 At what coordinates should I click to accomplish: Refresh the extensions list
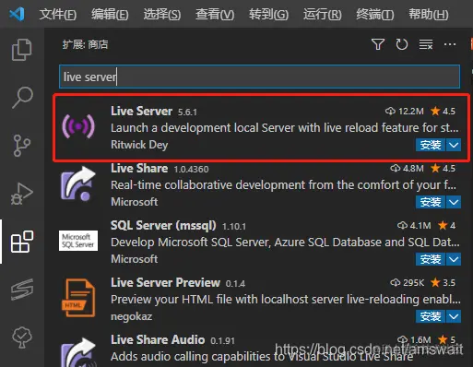click(401, 44)
